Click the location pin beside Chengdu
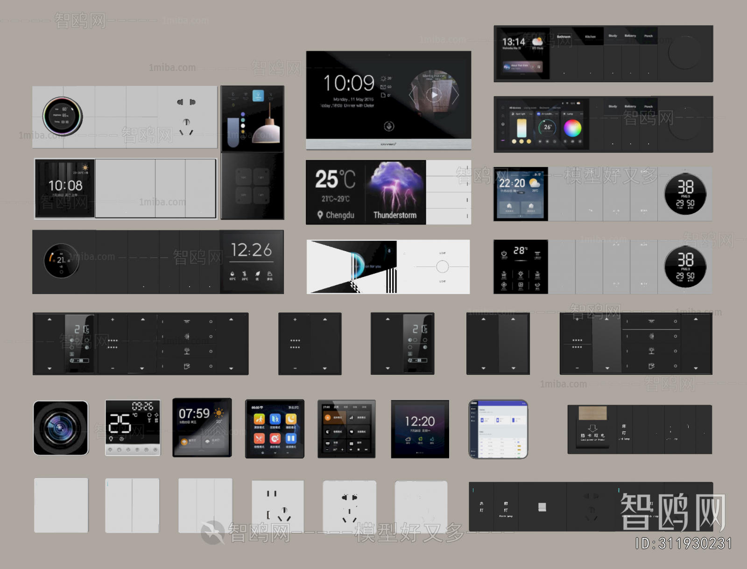This screenshot has width=747, height=569. coord(320,215)
